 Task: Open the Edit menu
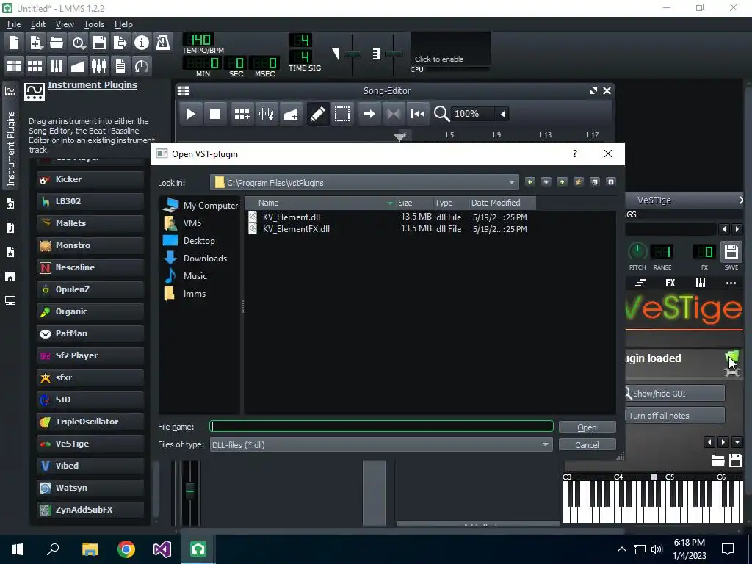[x=38, y=24]
